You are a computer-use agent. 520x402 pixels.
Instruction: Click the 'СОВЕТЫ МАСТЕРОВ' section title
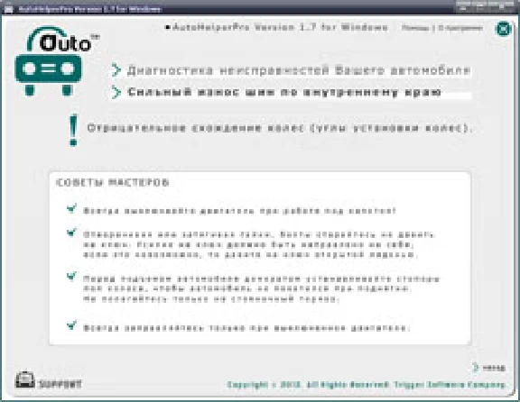click(x=113, y=182)
